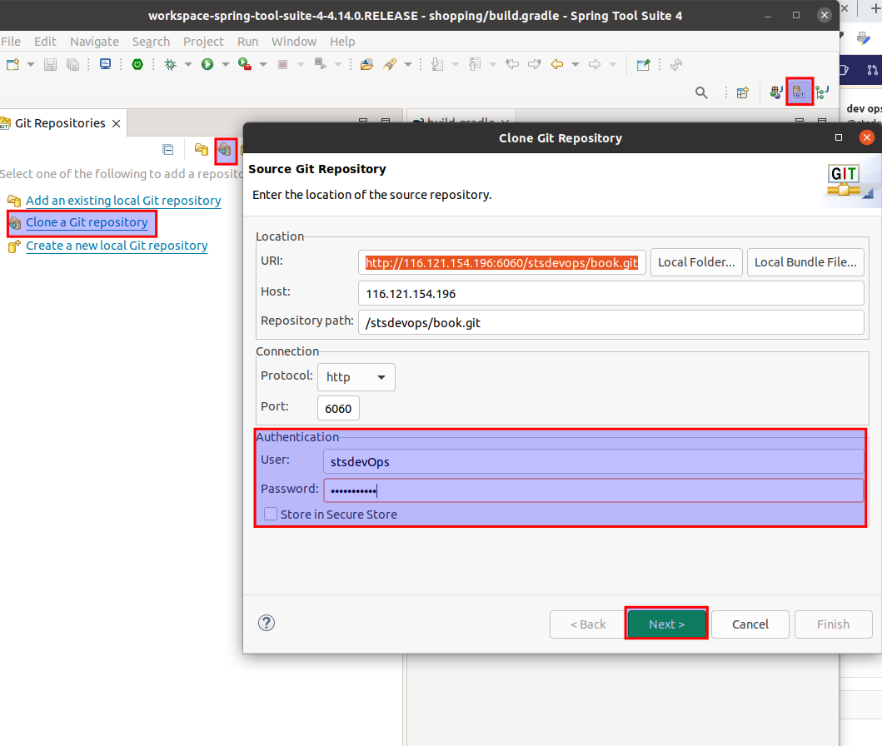The image size is (882, 746).
Task: Click the magnifier Search icon in toolbar
Action: click(701, 92)
